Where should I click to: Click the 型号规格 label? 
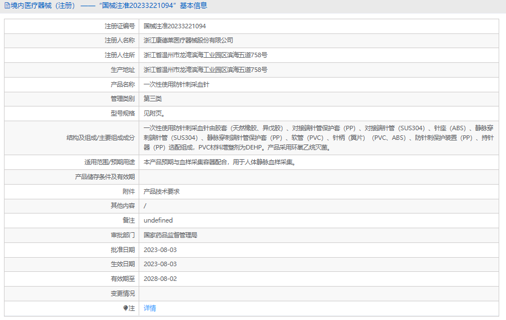point(123,114)
